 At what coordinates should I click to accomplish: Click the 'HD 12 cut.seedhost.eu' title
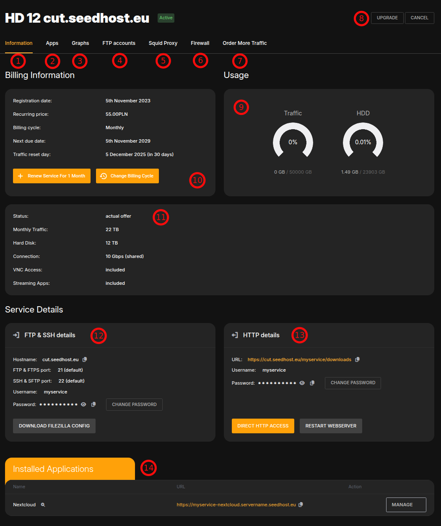(x=77, y=18)
